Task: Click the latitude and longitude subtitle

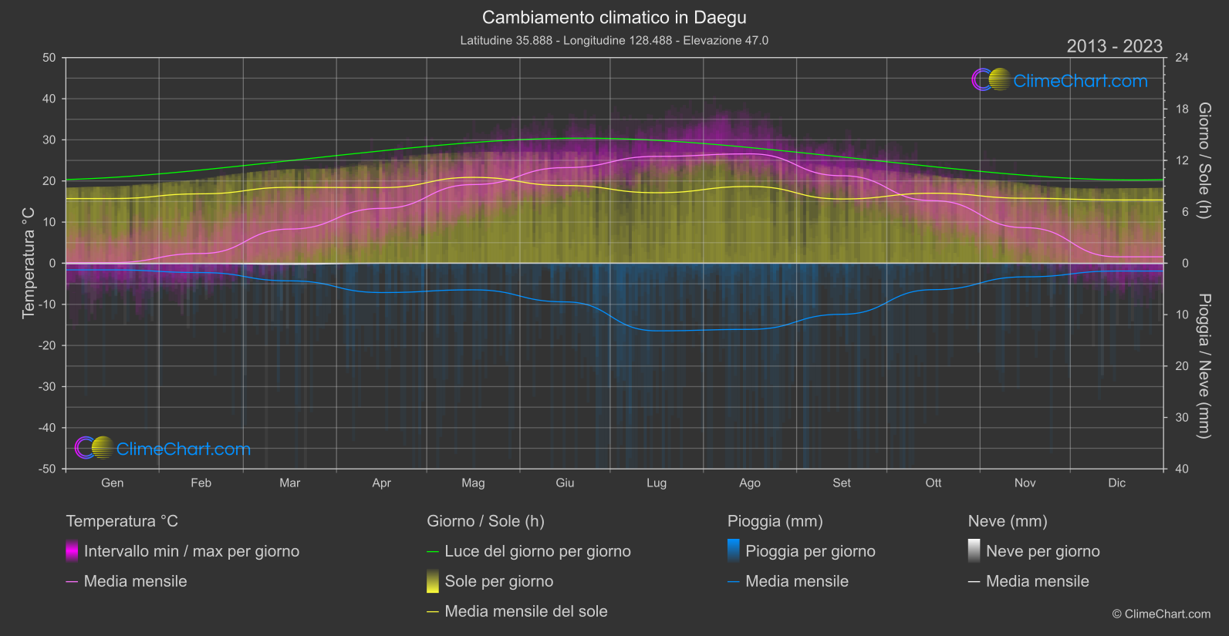Action: click(614, 40)
